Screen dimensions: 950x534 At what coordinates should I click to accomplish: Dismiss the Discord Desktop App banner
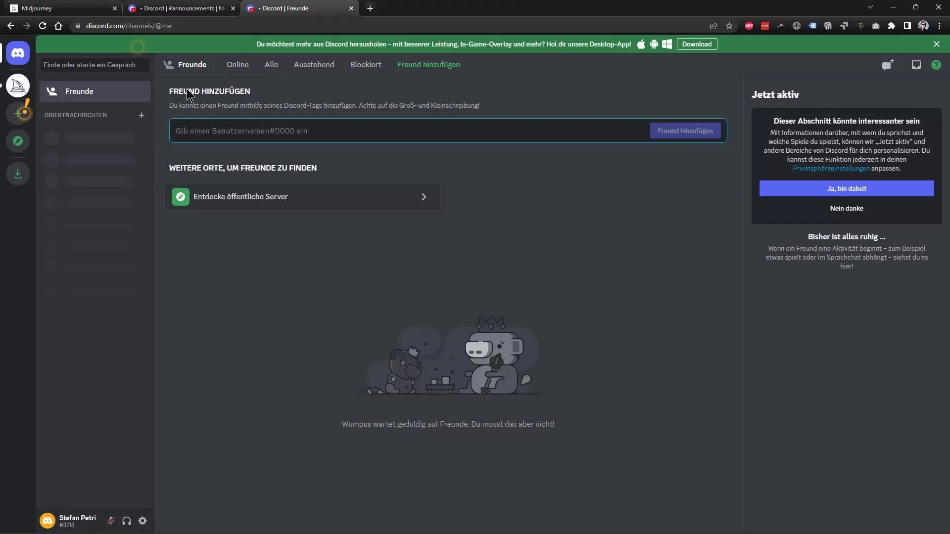pos(937,44)
